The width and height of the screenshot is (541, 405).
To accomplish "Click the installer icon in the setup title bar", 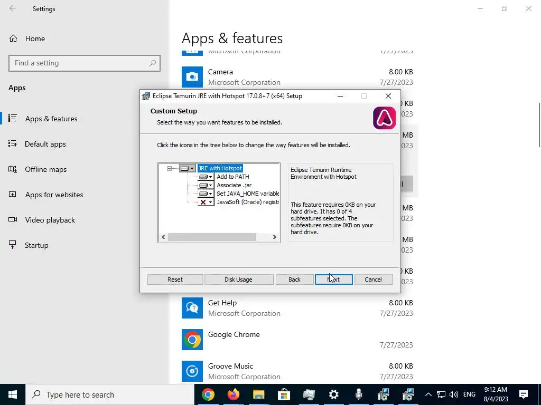I will tap(146, 96).
